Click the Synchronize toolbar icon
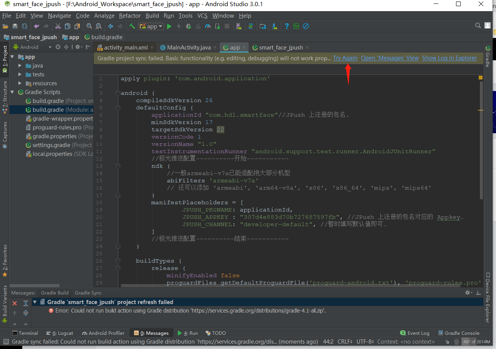Image resolution: width=496 pixels, height=349 pixels. (x=25, y=26)
